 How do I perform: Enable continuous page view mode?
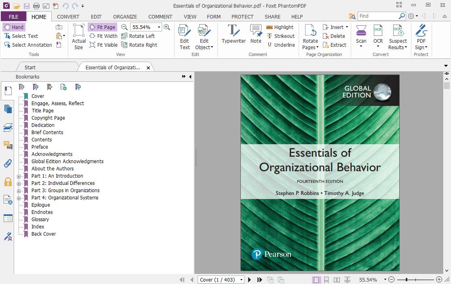click(327, 280)
